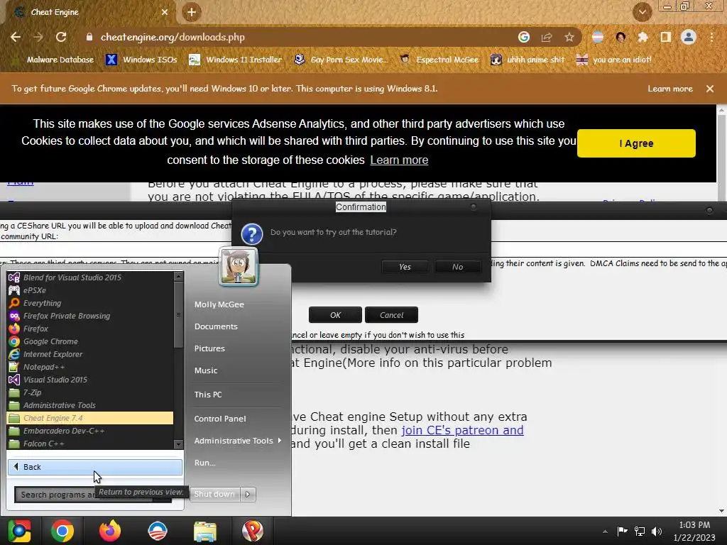The width and height of the screenshot is (727, 545).
Task: Click the Shut down button
Action: (x=214, y=494)
